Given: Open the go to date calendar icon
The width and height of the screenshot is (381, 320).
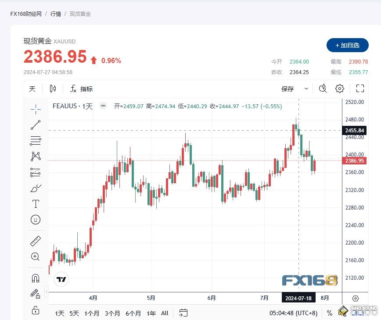Looking at the screenshot, I should pyautogui.click(x=183, y=313).
